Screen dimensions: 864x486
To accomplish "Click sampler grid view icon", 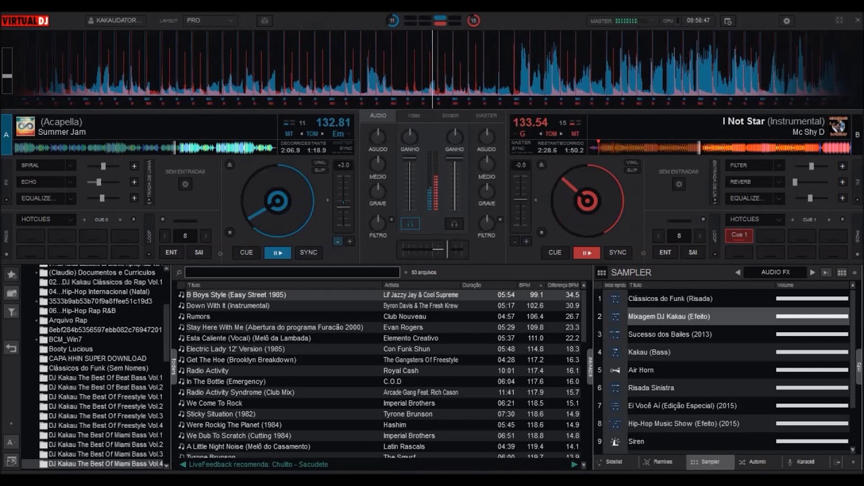I will 842,273.
